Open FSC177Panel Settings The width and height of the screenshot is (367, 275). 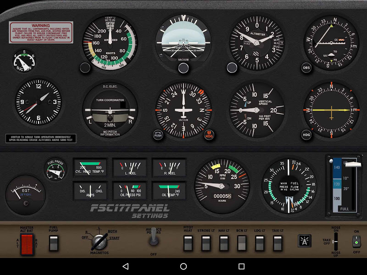tap(130, 211)
